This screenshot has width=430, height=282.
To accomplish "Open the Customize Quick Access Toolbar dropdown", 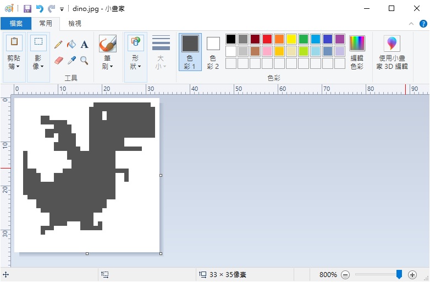I will point(62,9).
